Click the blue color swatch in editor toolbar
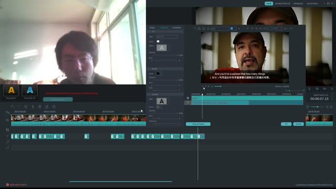The height and width of the screenshot is (189, 336). click(x=232, y=28)
